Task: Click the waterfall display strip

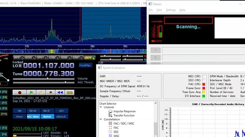Action: (73, 51)
